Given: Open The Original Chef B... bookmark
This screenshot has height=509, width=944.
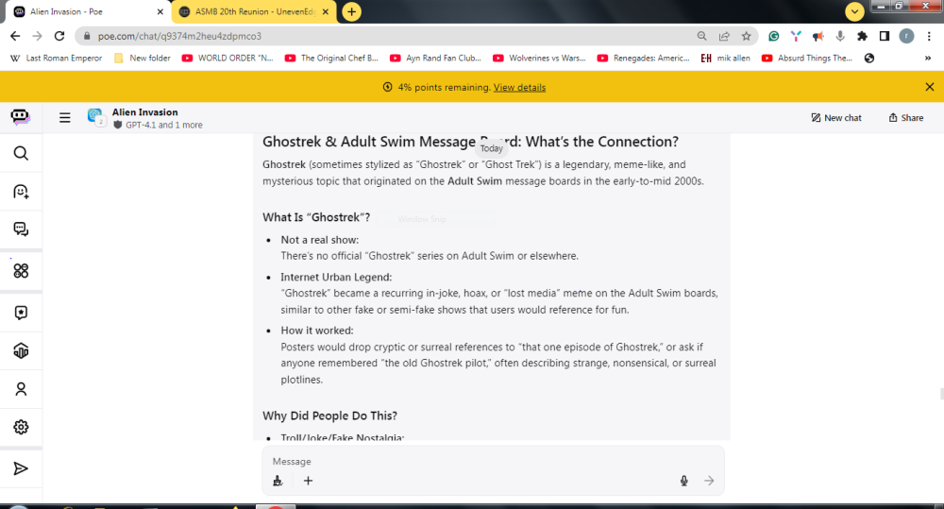Looking at the screenshot, I should coord(331,59).
